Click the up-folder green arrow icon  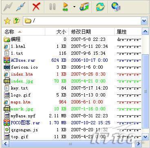coord(17,21)
